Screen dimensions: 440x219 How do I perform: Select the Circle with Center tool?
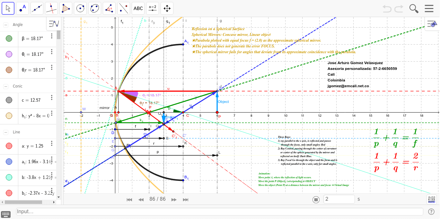click(x=80, y=8)
